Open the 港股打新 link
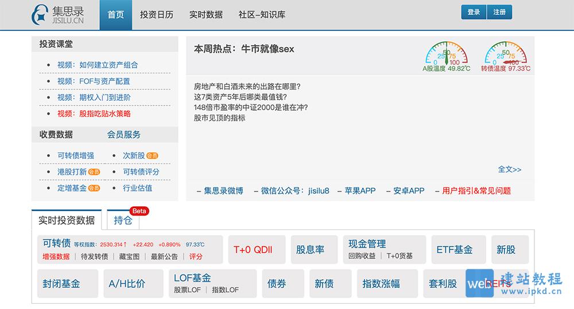The height and width of the screenshot is (309, 574). [72, 172]
